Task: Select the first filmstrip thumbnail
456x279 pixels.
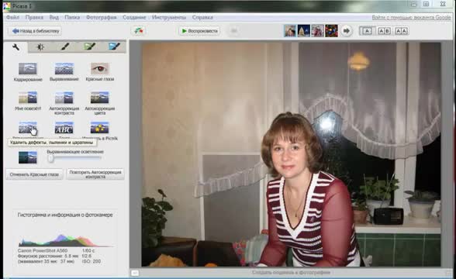Action: [290, 31]
